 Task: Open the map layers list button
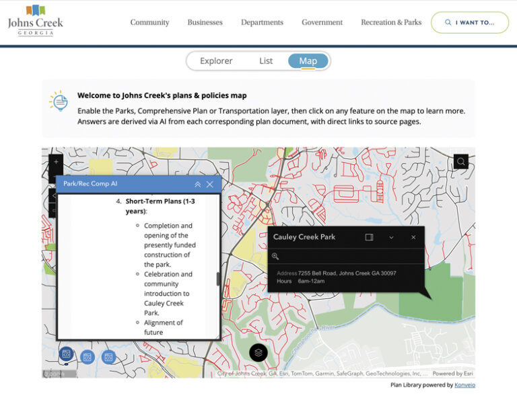[258, 352]
